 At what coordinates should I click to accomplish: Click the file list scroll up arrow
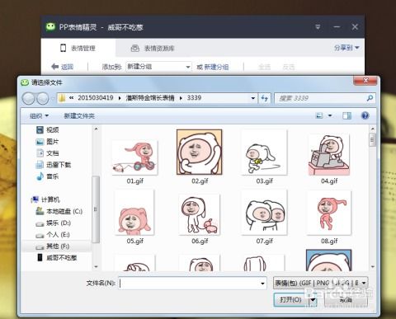point(373,129)
